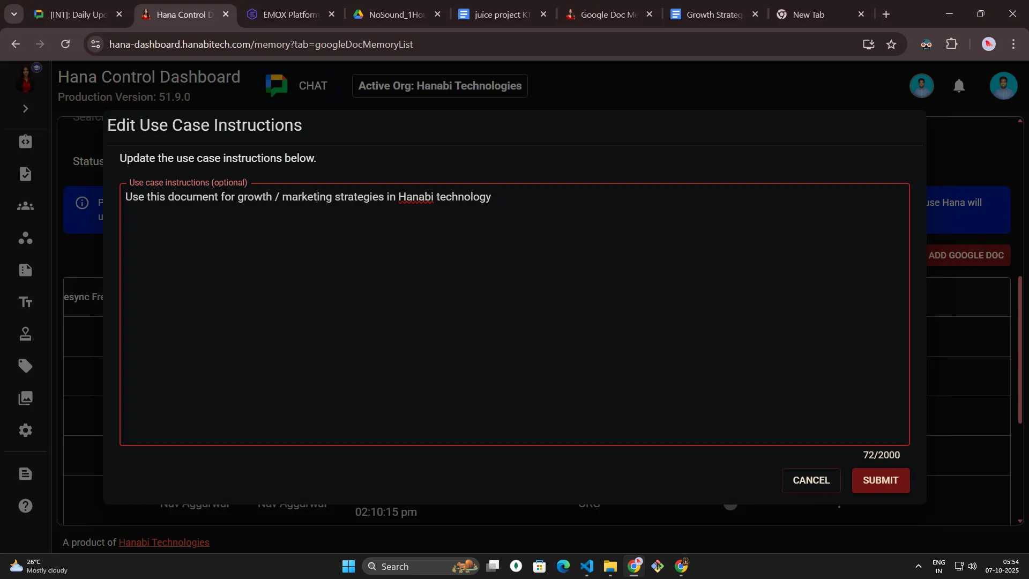Bookmark this page with star icon
1029x579 pixels.
pos(891,44)
